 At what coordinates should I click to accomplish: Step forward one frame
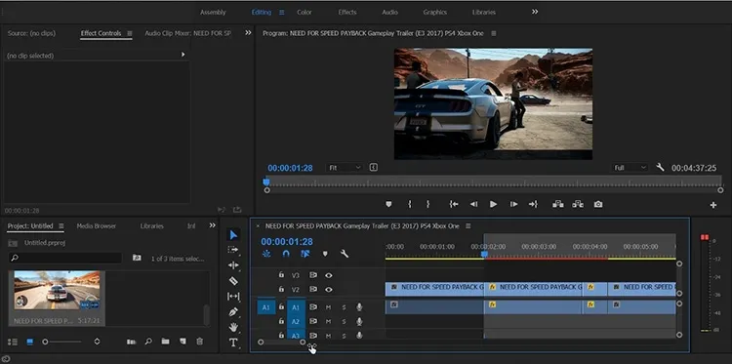[x=513, y=204]
